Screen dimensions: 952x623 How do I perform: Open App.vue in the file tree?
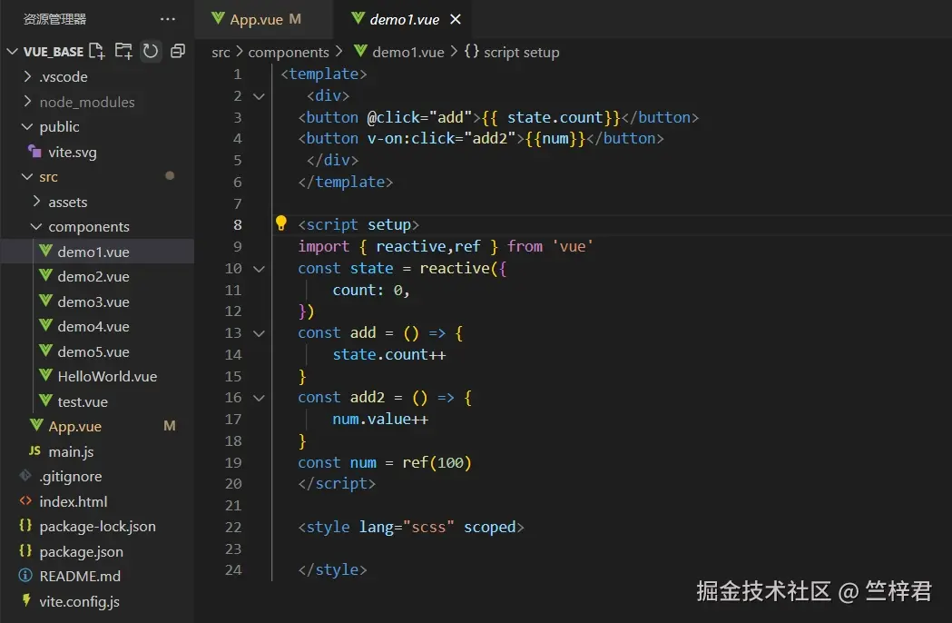74,426
